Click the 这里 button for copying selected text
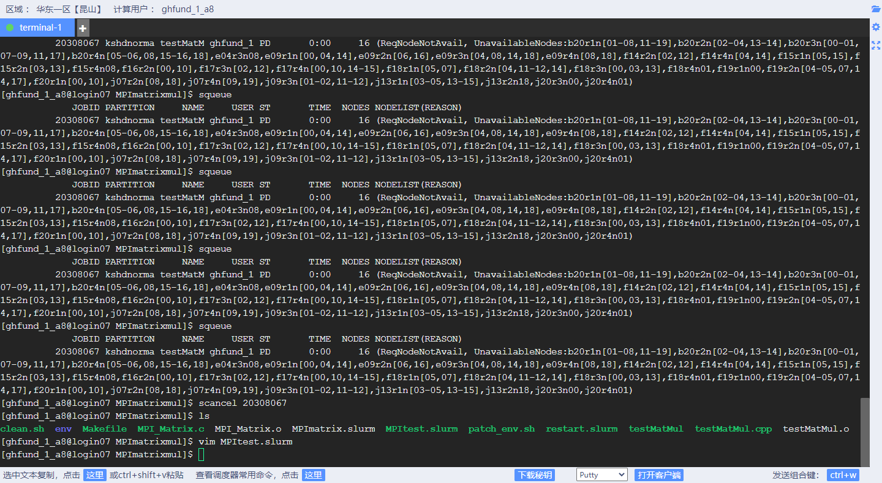Image resolution: width=882 pixels, height=483 pixels. tap(95, 475)
